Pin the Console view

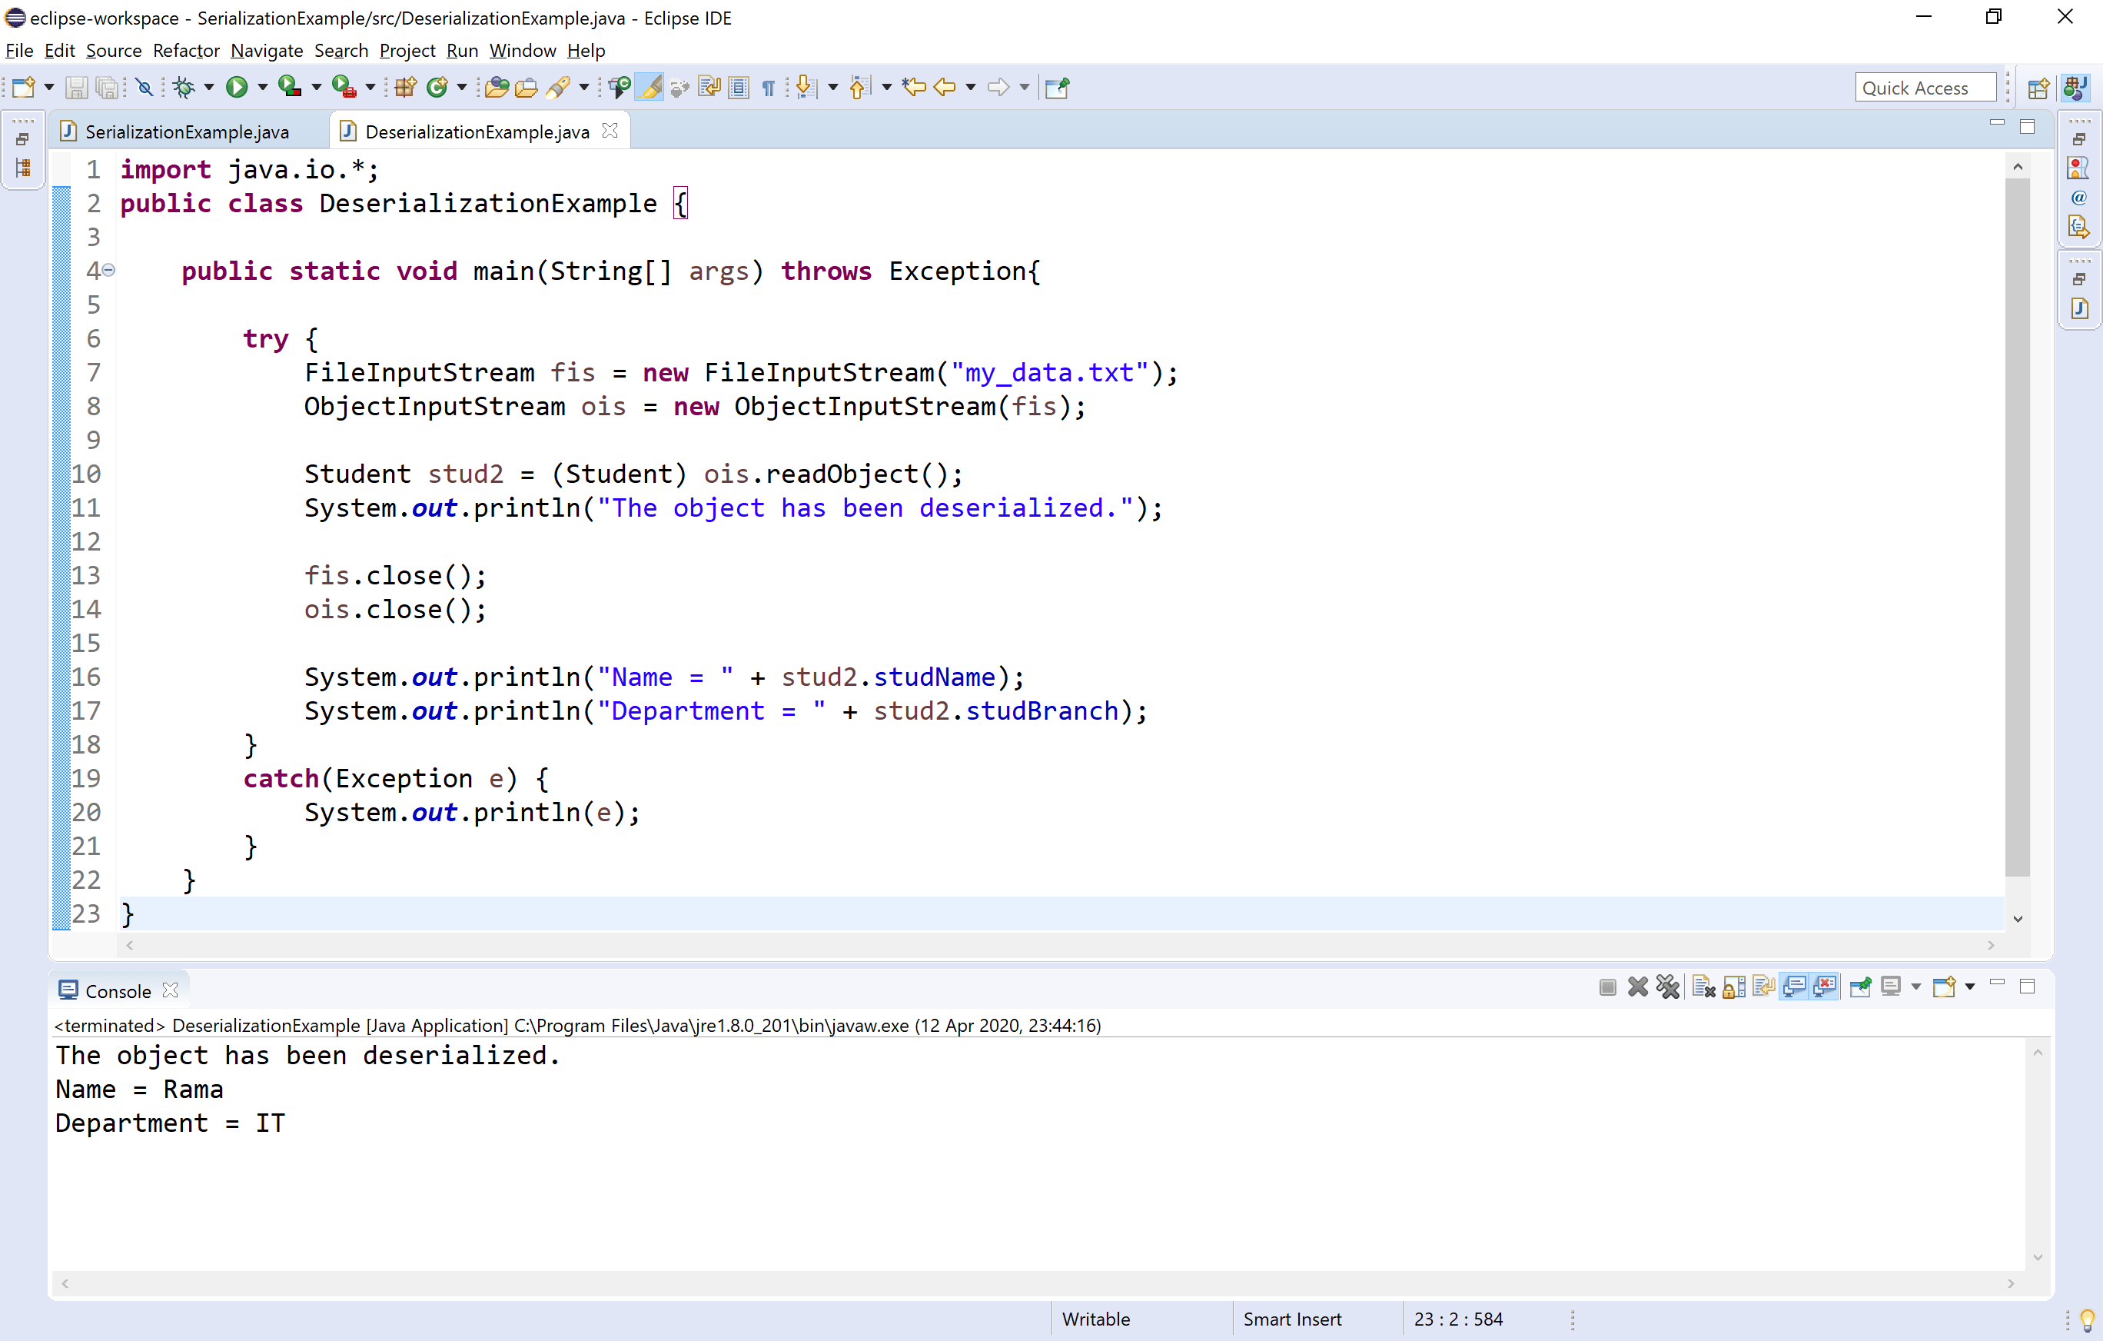1861,987
